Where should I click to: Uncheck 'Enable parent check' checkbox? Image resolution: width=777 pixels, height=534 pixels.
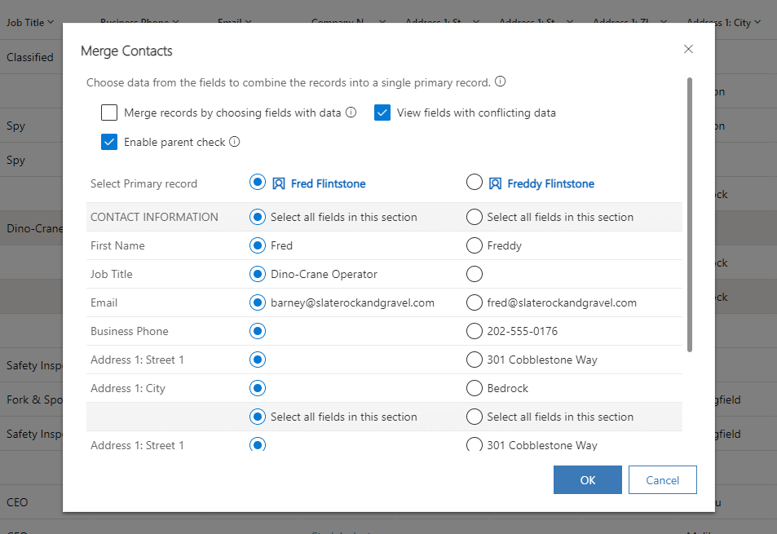(109, 142)
